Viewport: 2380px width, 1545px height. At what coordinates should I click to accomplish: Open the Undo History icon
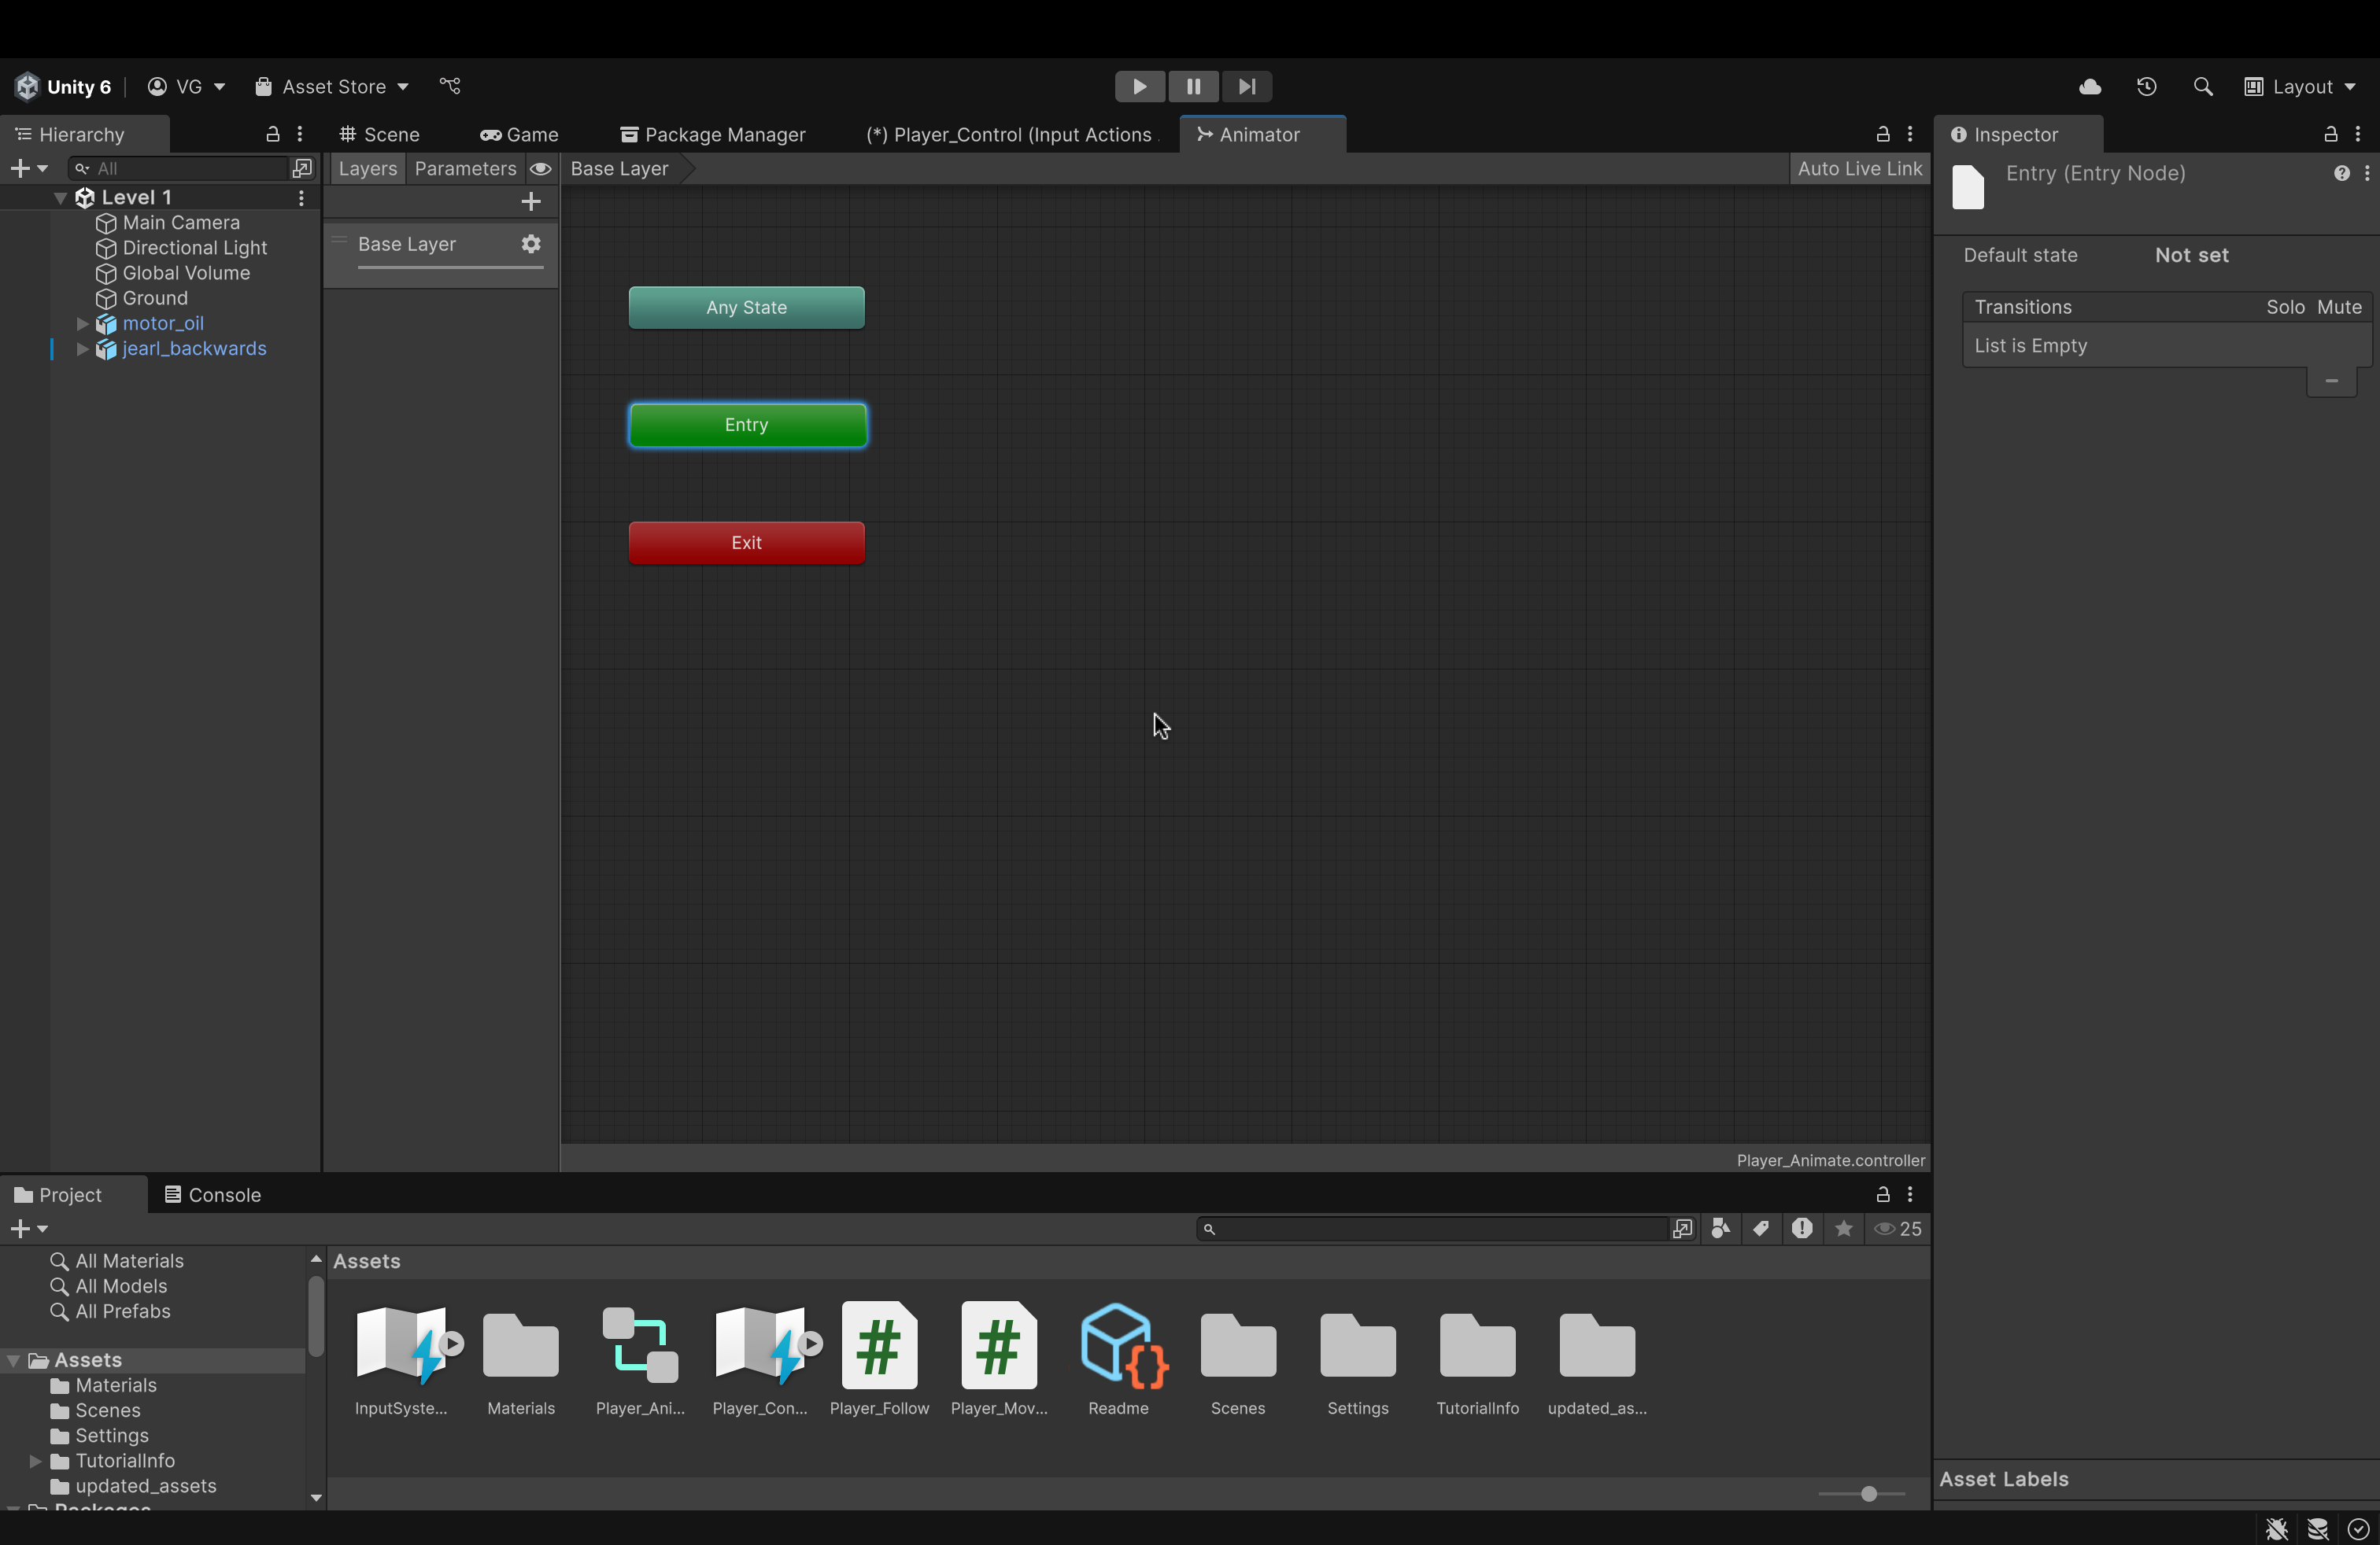[2146, 87]
